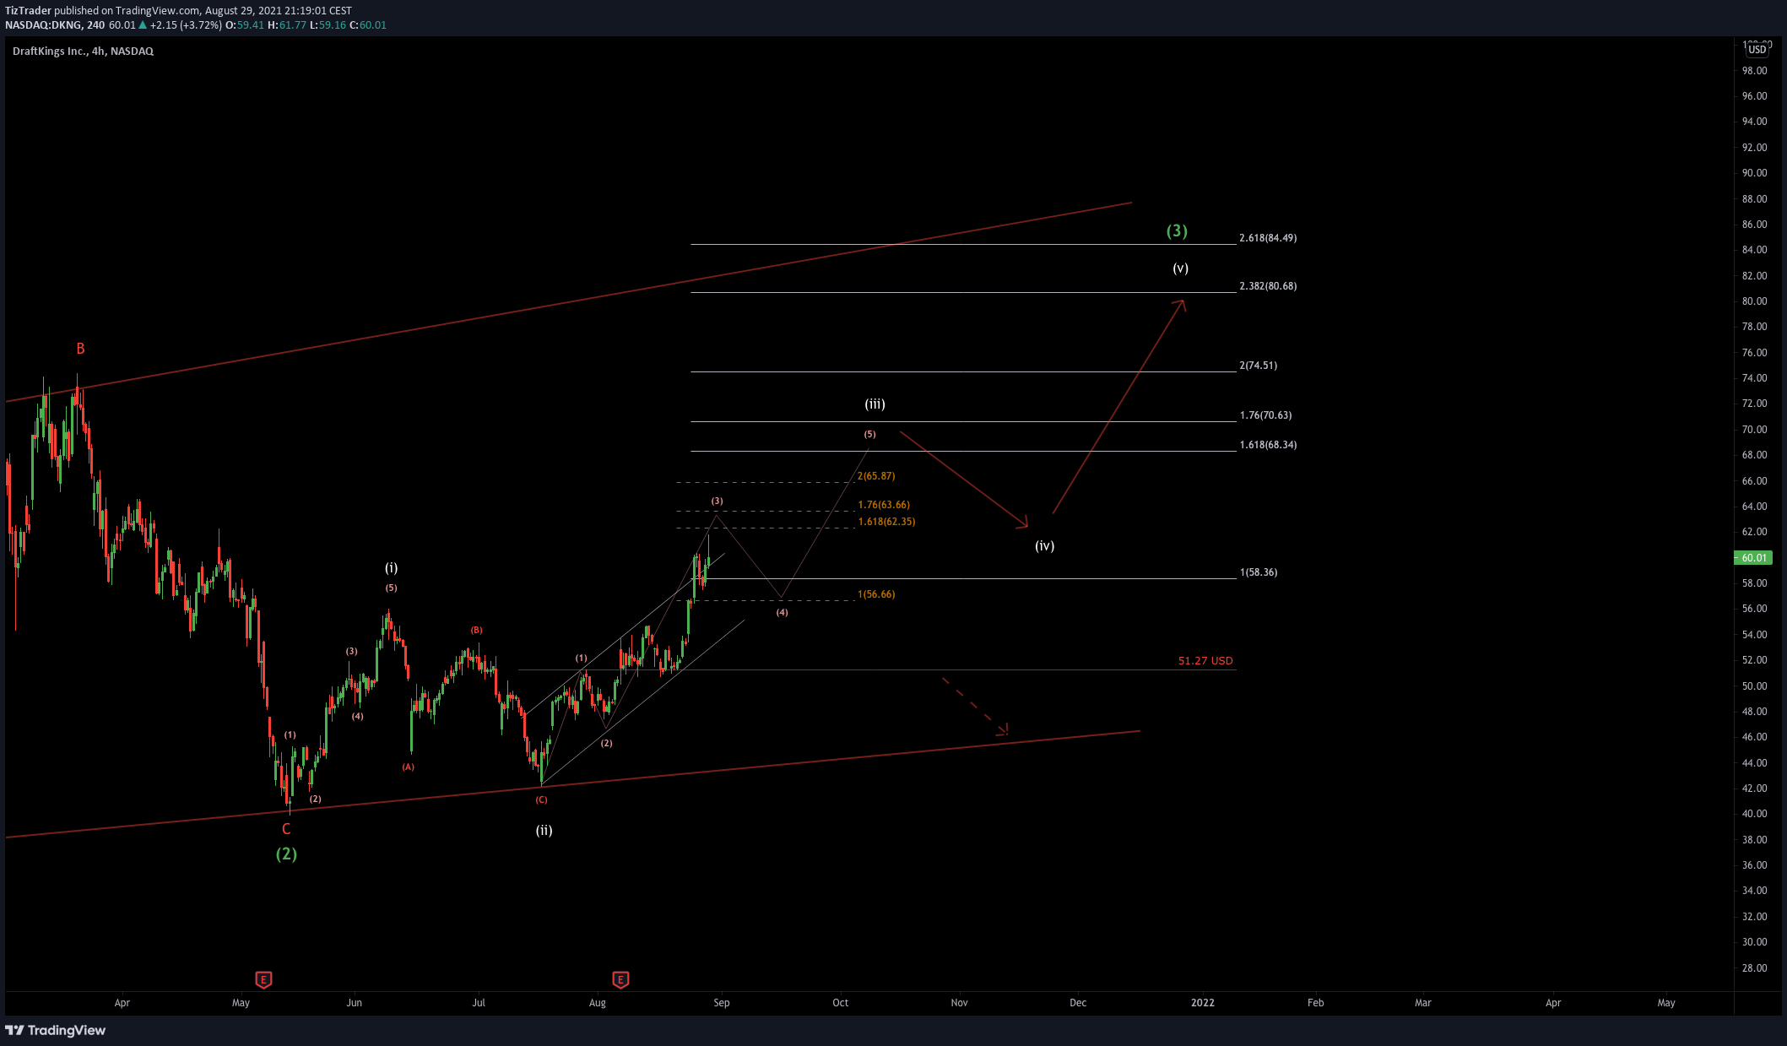The image size is (1787, 1046).
Task: Select the 2(74.51) Fibonacci label
Action: point(1258,366)
